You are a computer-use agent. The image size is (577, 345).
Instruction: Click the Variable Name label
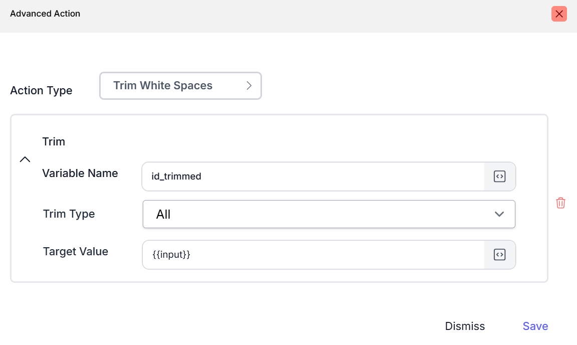pyautogui.click(x=80, y=174)
